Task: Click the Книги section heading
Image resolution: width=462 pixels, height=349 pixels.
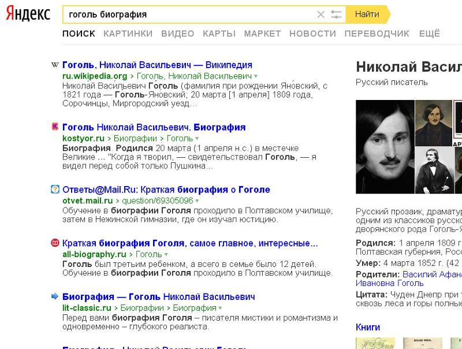Action: point(368,327)
